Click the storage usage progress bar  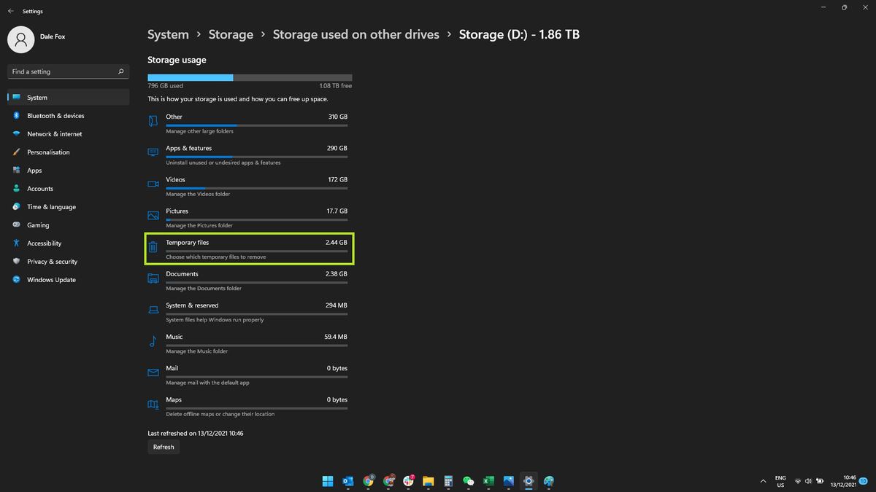[x=249, y=77]
